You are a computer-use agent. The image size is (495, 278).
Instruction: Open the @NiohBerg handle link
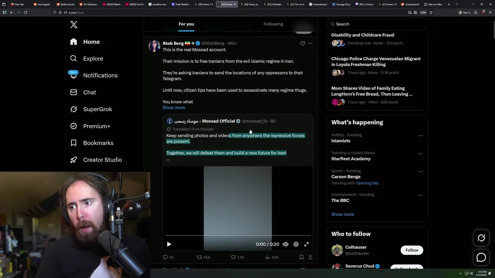coord(213,43)
